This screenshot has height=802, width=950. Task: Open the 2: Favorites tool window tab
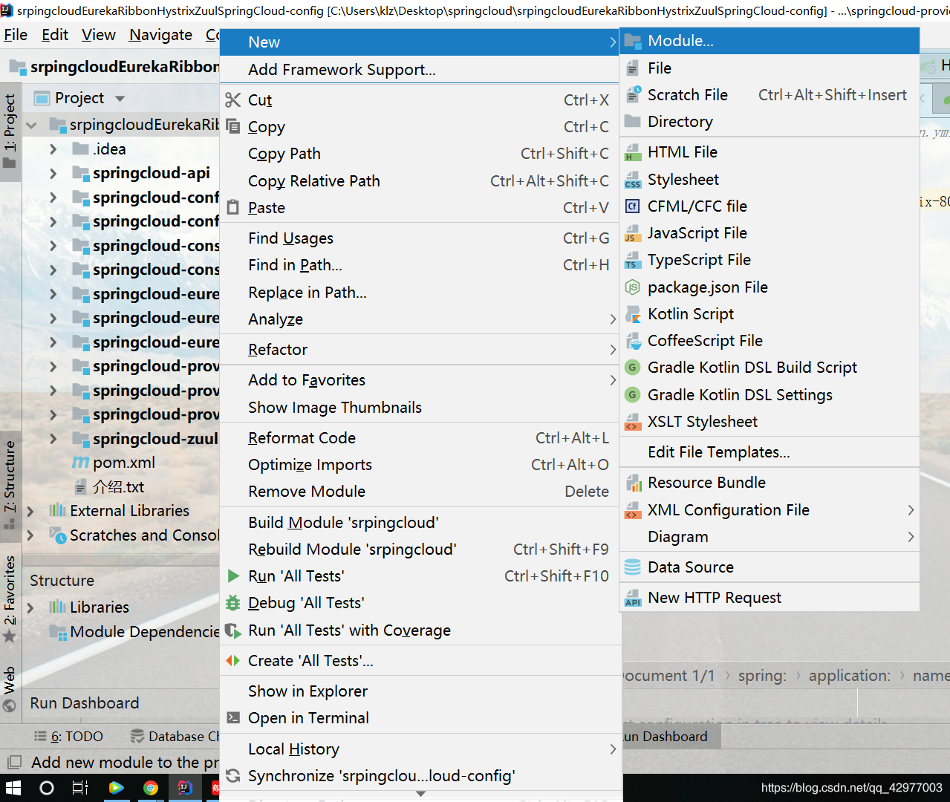10,598
